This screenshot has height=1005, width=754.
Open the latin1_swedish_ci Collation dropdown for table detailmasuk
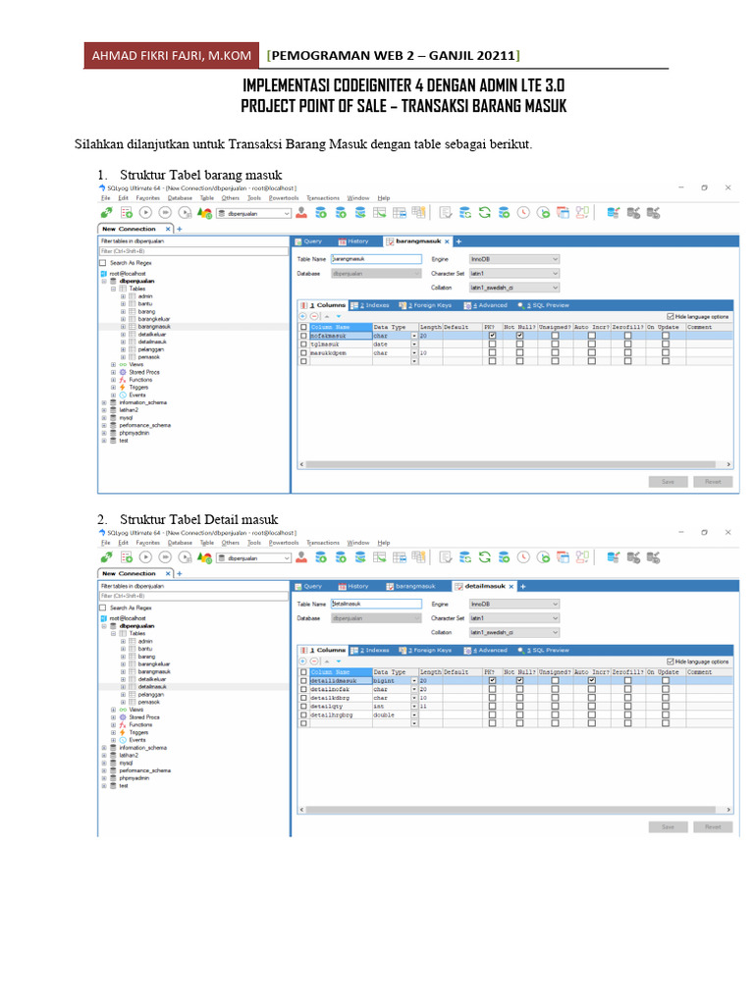[x=514, y=632]
